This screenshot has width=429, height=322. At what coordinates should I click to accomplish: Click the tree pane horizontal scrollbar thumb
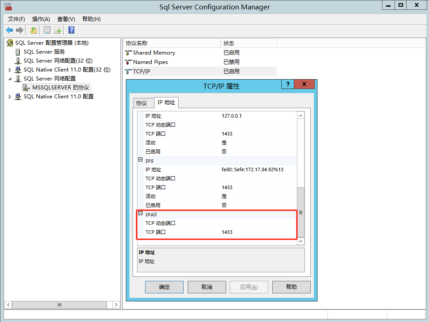60,305
